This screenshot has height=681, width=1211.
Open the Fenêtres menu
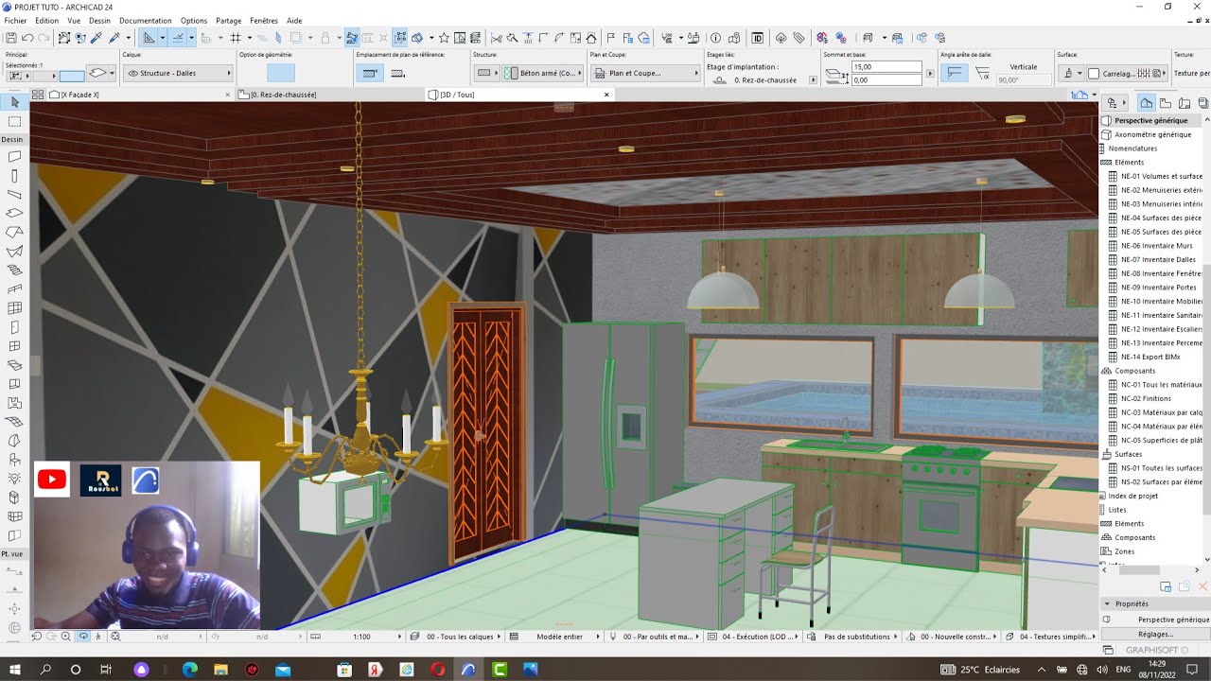(x=264, y=20)
